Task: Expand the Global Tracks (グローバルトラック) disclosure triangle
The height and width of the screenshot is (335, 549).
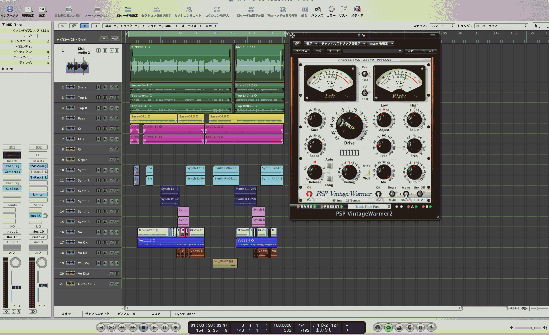Action: [58, 39]
